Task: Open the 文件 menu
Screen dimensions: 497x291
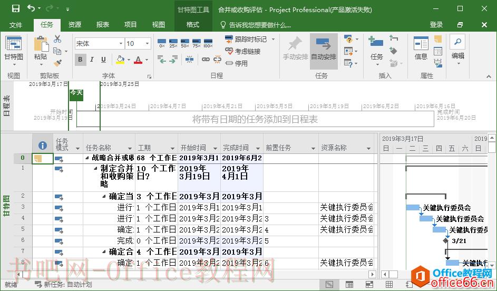Action: [x=15, y=25]
